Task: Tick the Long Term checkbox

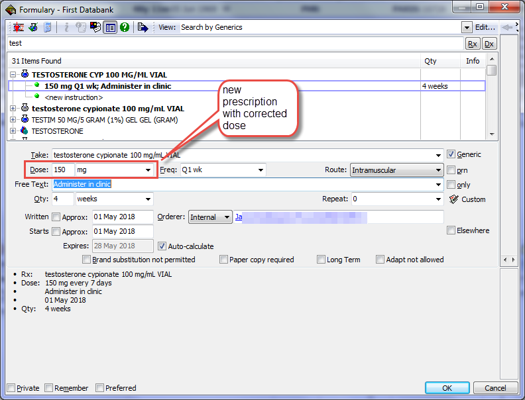Action: pyautogui.click(x=321, y=260)
